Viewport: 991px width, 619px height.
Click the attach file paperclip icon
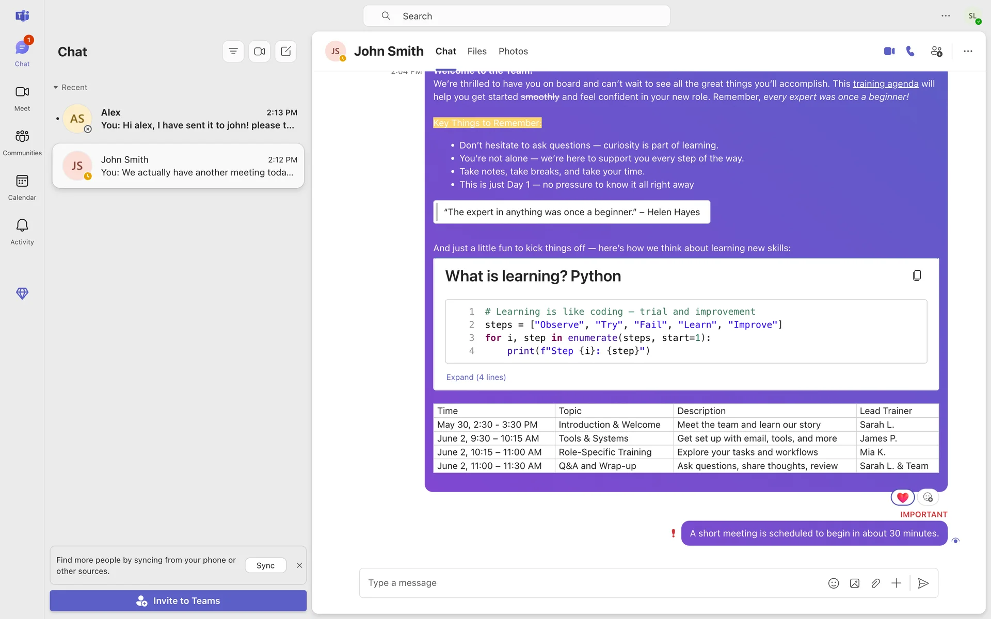(875, 583)
